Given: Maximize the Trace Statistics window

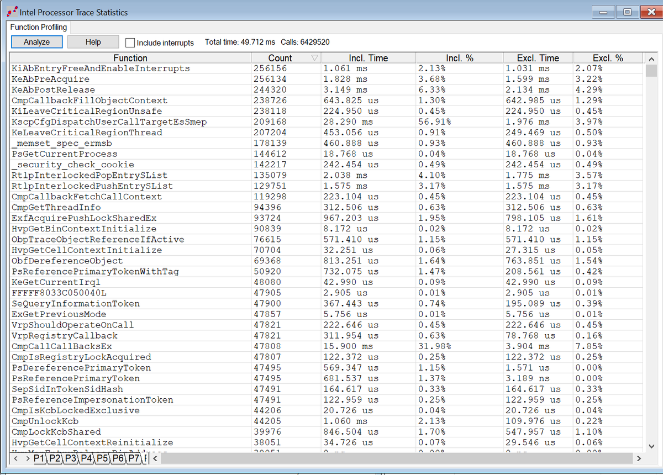Looking at the screenshot, I should (628, 12).
